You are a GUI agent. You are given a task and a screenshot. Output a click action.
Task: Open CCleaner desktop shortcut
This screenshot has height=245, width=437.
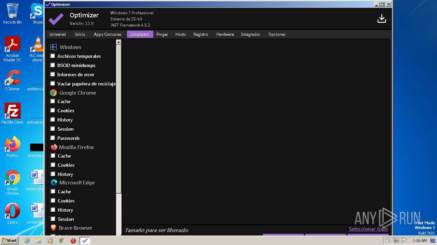click(12, 80)
